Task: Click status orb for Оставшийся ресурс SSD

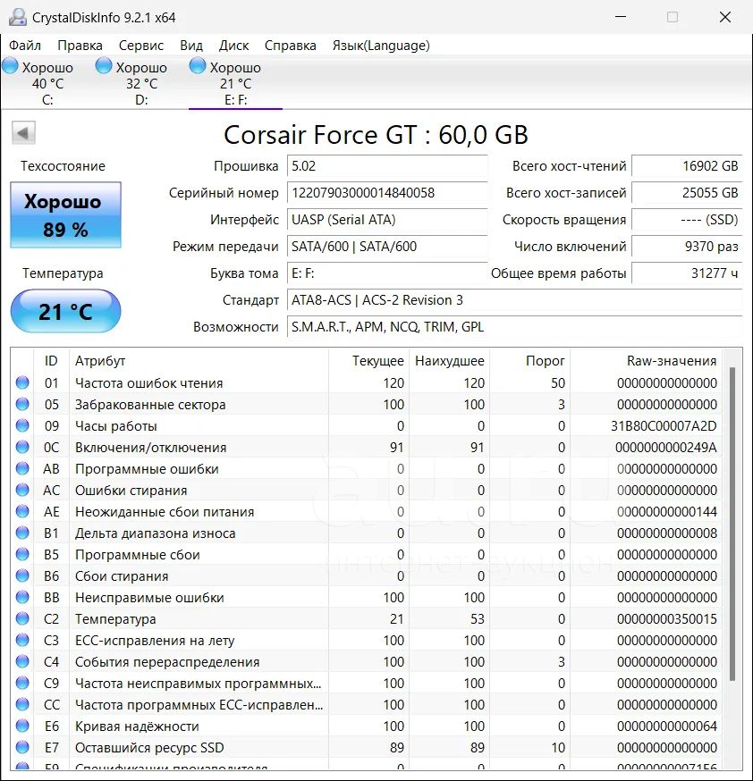Action: click(x=22, y=747)
